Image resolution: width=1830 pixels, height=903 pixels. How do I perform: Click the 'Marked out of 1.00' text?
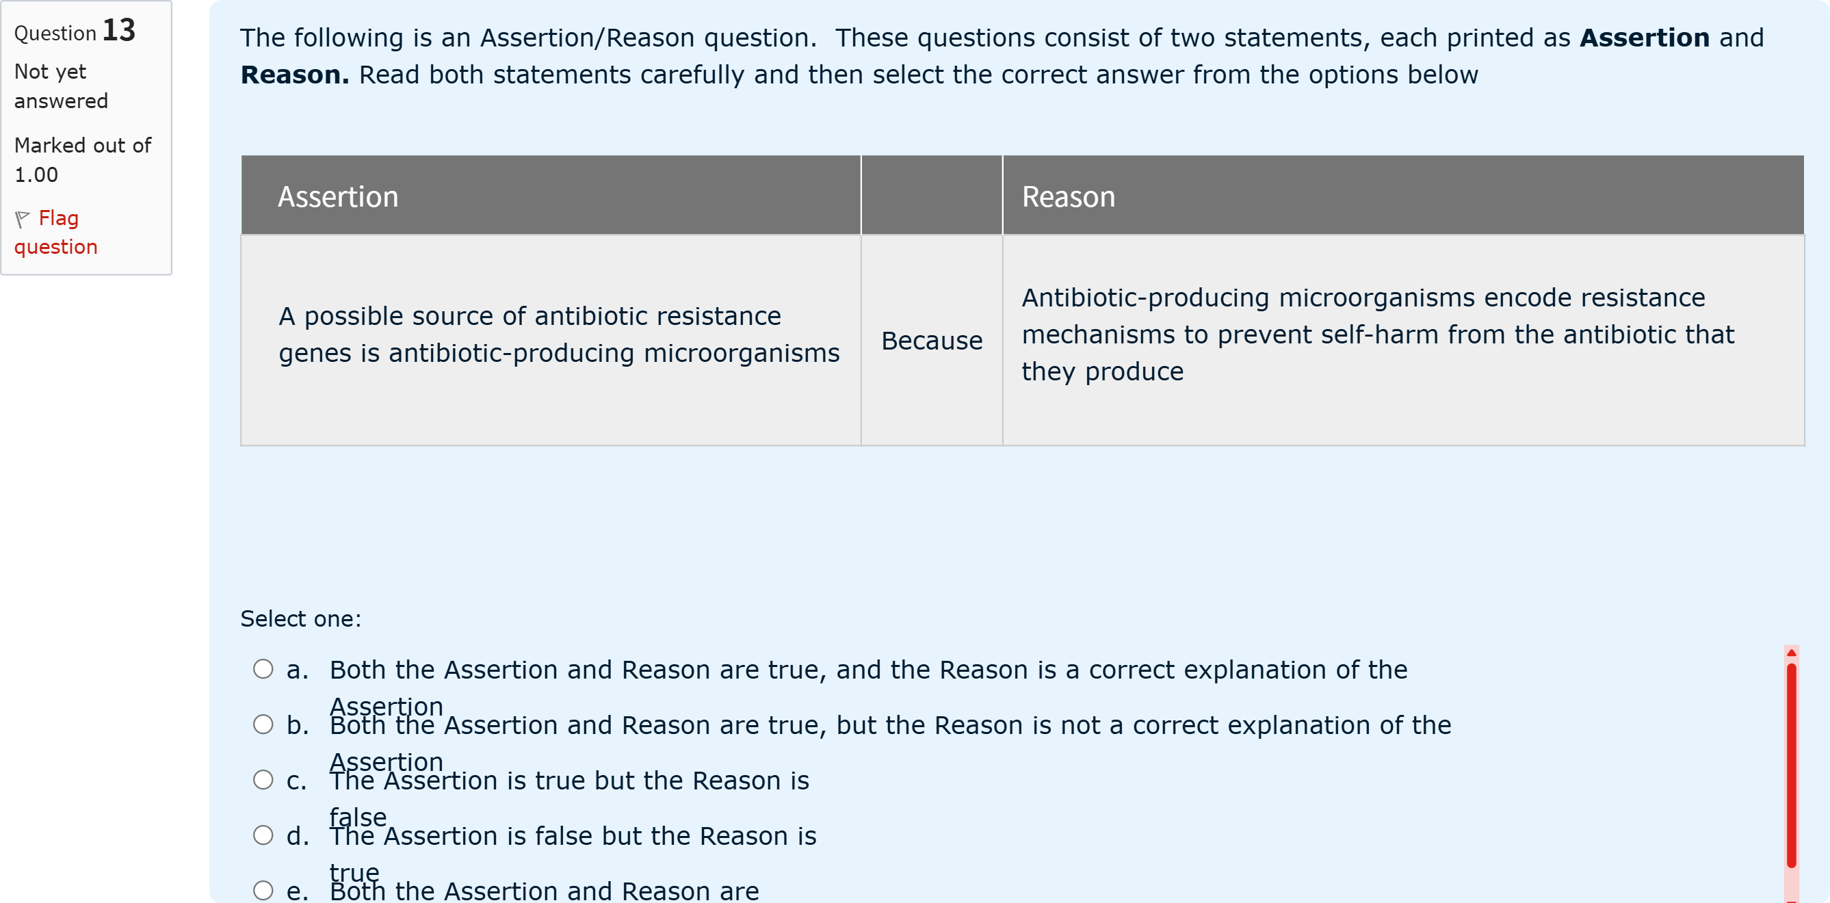82,160
